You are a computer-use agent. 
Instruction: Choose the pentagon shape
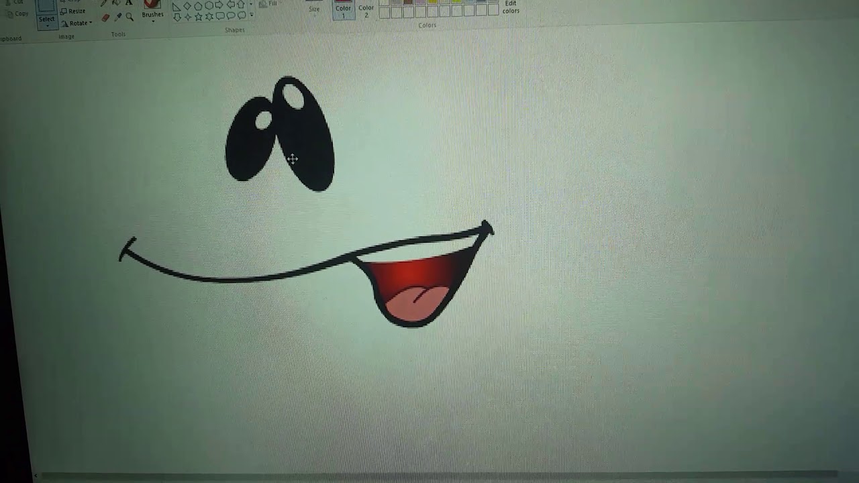coord(198,6)
